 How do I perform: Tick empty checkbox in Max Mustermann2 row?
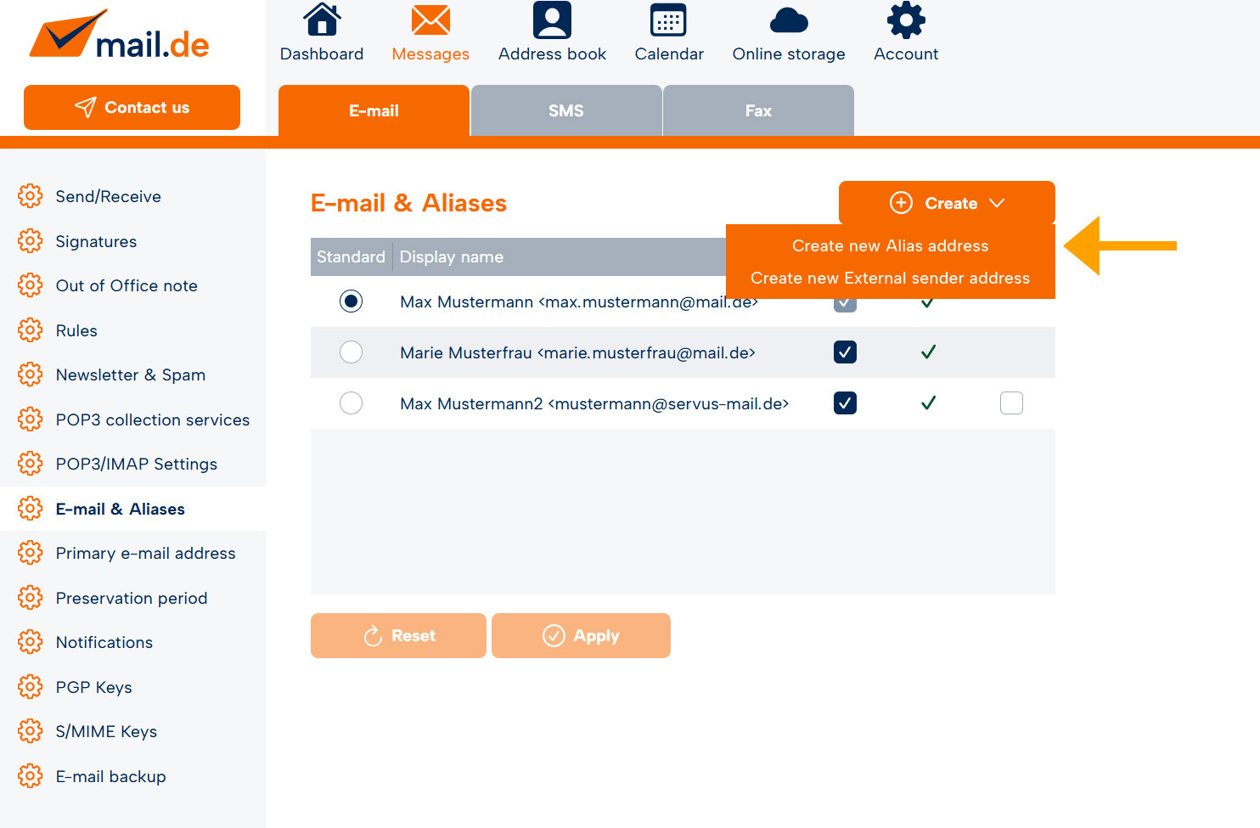click(x=1011, y=403)
